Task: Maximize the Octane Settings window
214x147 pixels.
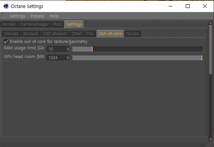Action: 188,6
